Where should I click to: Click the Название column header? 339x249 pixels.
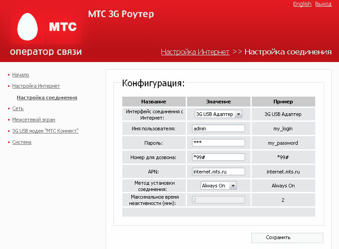(x=154, y=102)
